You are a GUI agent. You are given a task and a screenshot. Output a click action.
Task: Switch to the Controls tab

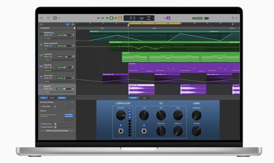[133, 98]
